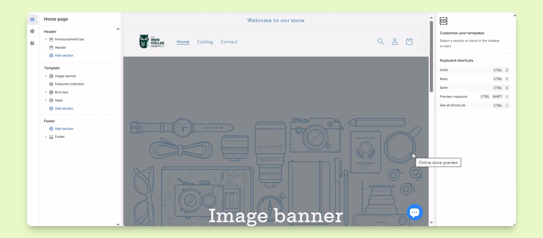Click the Image banner section icon
Image resolution: width=543 pixels, height=238 pixels.
[51, 76]
